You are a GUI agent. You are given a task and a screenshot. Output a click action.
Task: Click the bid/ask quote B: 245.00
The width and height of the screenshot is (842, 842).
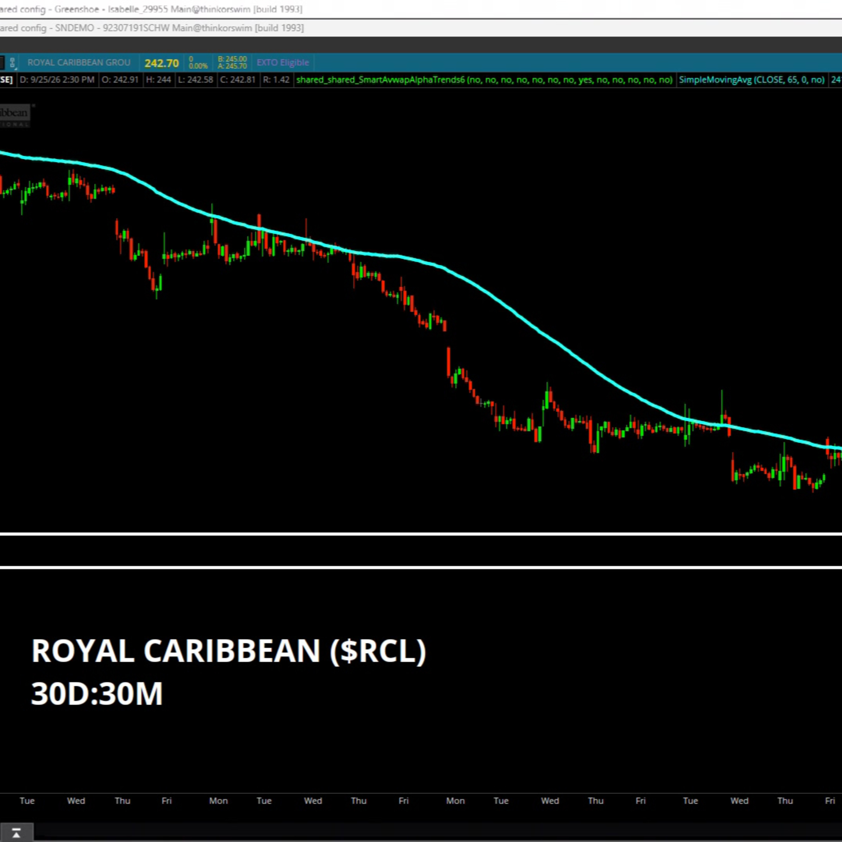point(232,59)
